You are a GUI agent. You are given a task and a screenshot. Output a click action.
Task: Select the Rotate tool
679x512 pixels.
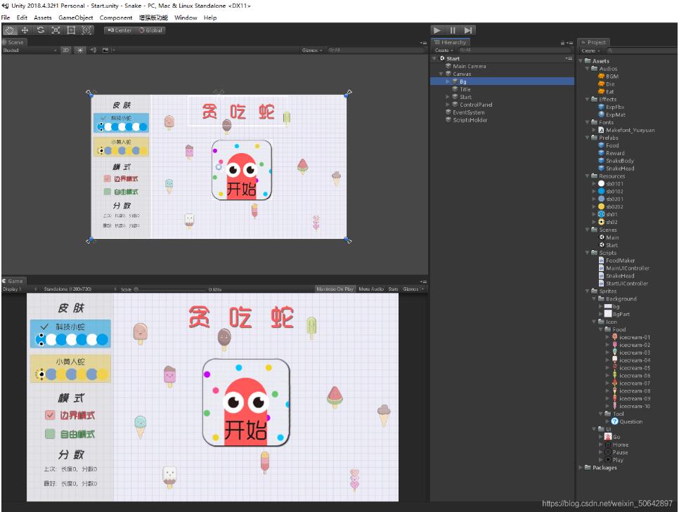tap(41, 30)
